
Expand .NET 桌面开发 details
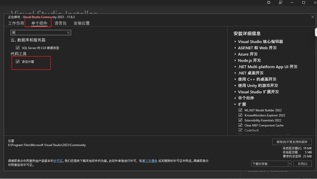coord(235,73)
